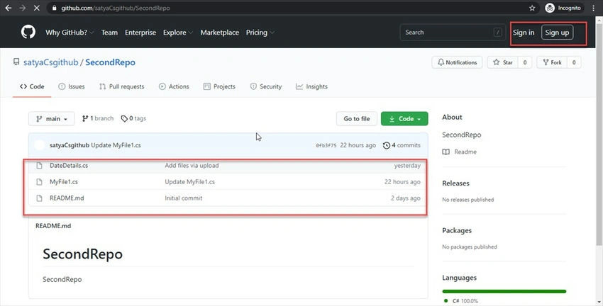Image resolution: width=603 pixels, height=306 pixels.
Task: Open the MyFile1.cs file
Action: [63, 181]
